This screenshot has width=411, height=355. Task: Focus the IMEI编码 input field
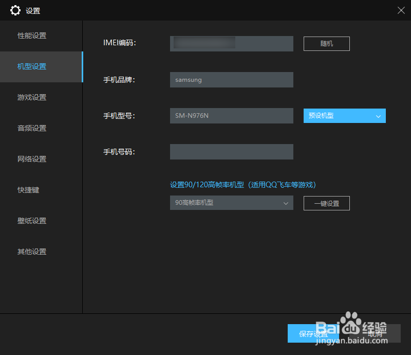pos(232,44)
